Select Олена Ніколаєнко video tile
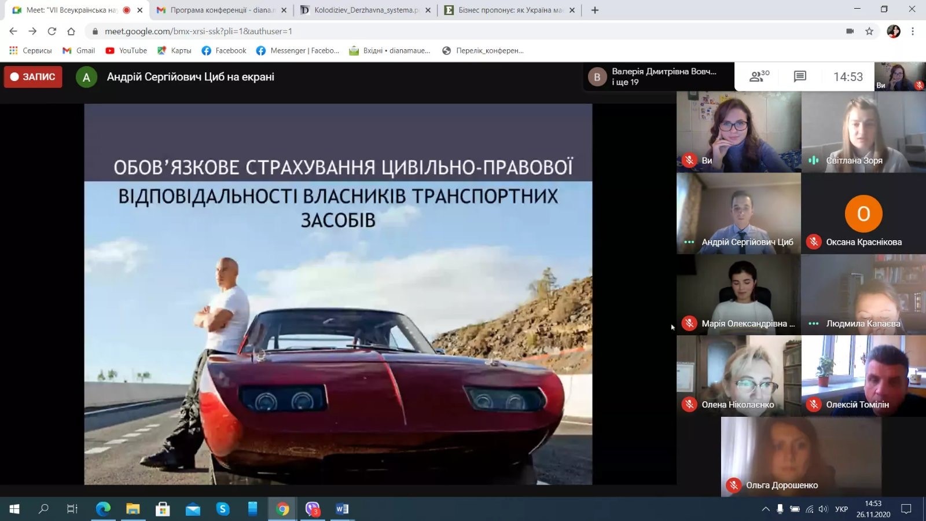 738,376
